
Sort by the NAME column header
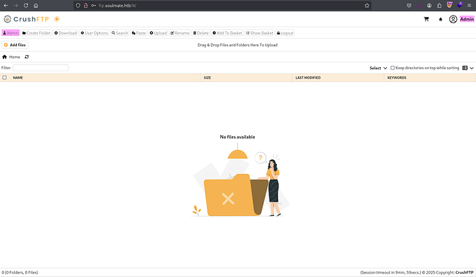click(x=18, y=78)
